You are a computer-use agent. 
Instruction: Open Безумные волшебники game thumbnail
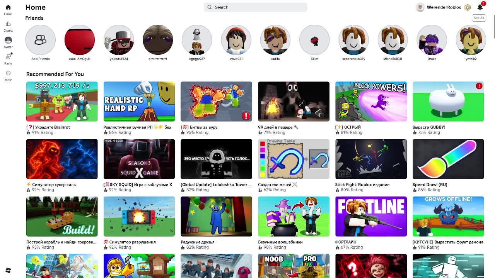point(294,216)
